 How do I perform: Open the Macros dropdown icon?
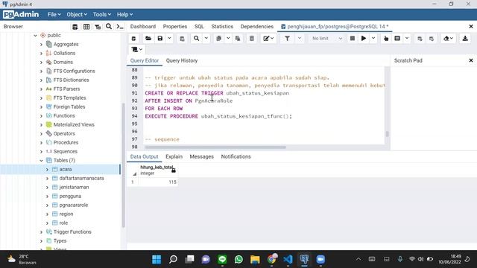pyautogui.click(x=136, y=49)
